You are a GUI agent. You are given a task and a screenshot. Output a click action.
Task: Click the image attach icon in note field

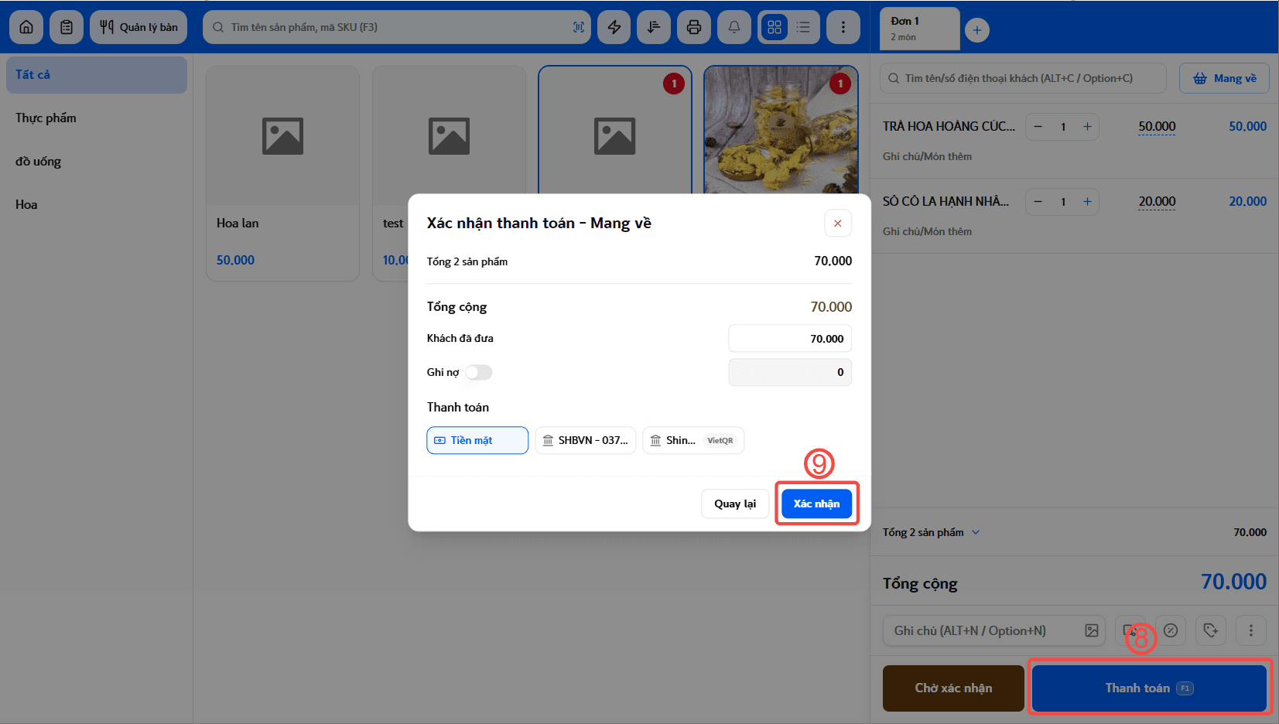[x=1092, y=630]
